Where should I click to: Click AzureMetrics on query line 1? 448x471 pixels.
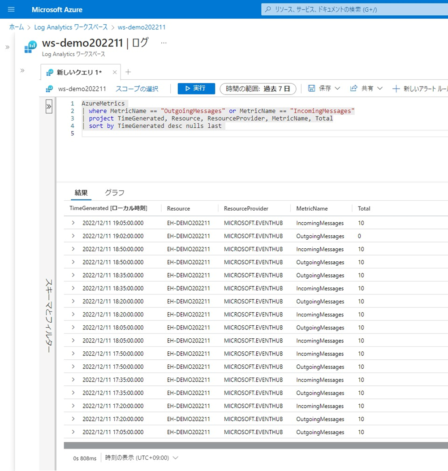[103, 104]
